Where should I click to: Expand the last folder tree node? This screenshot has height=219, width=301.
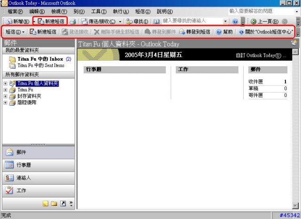(5, 102)
